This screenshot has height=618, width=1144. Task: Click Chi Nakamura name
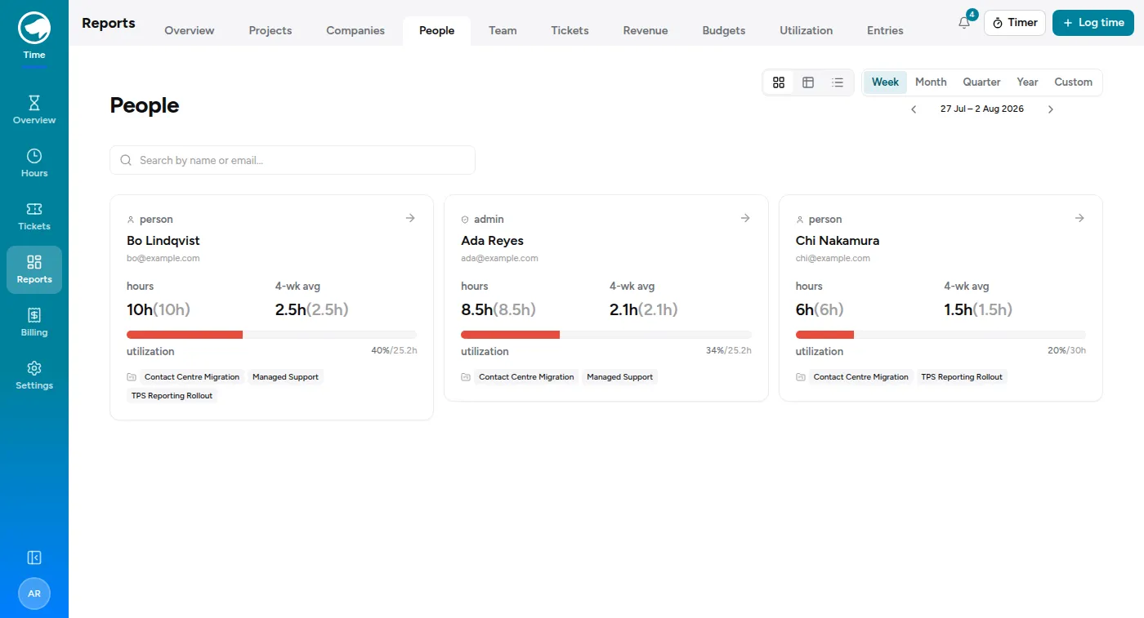click(x=838, y=241)
